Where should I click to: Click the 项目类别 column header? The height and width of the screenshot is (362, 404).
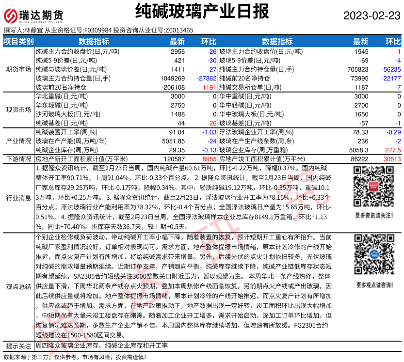[18, 42]
